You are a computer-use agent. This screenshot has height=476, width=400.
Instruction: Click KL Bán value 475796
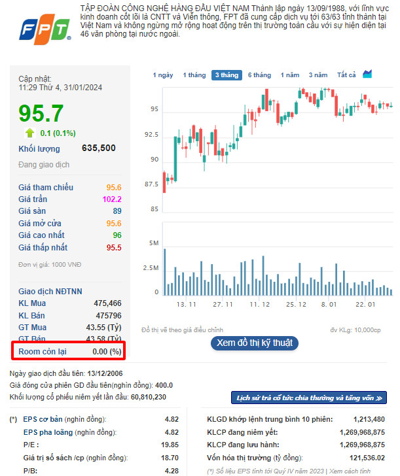[109, 316]
